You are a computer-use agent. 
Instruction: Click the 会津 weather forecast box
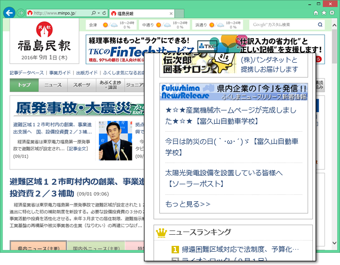click(x=111, y=25)
